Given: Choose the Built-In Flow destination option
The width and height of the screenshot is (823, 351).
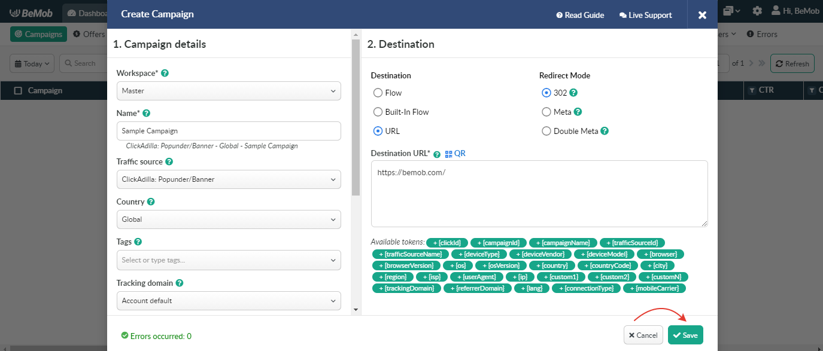Looking at the screenshot, I should (x=378, y=112).
